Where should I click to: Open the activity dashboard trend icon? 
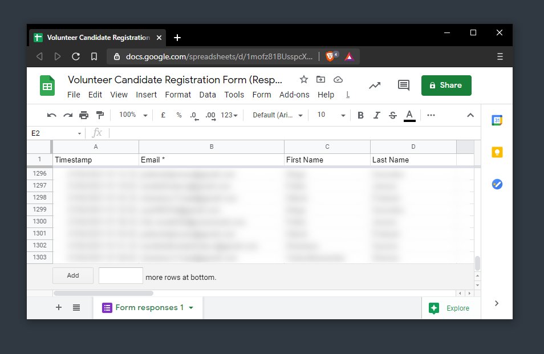[375, 86]
